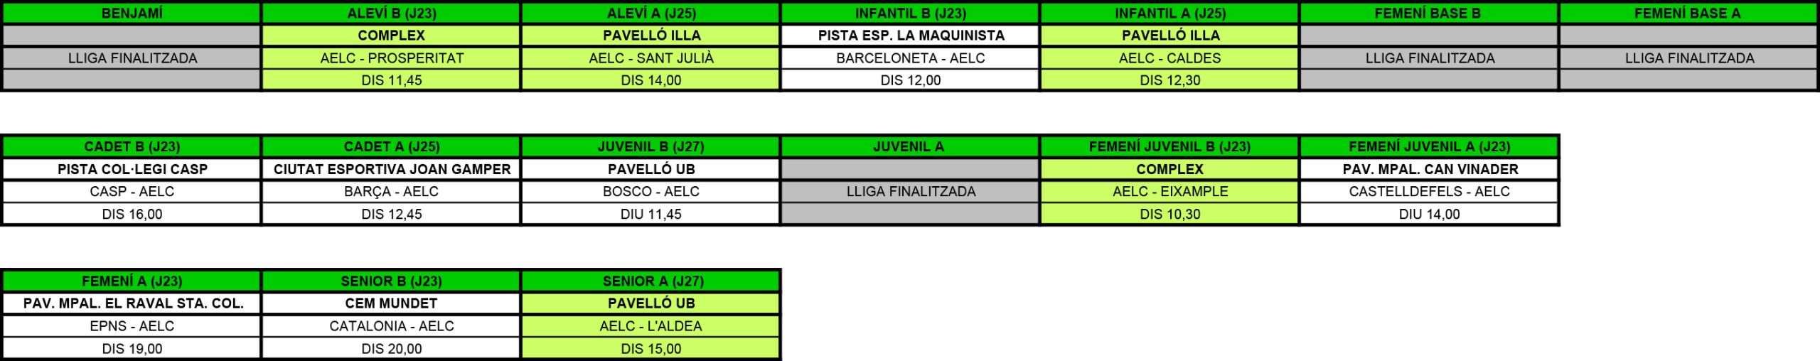Click the DIS 12,30 time cell

pyautogui.click(x=1169, y=80)
